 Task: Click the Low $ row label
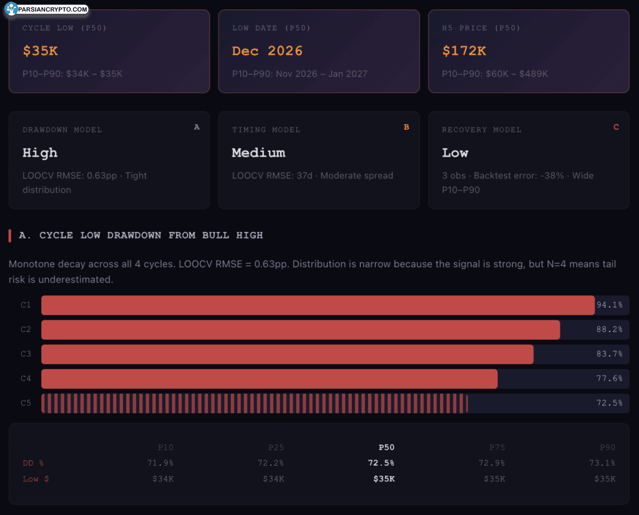click(34, 479)
